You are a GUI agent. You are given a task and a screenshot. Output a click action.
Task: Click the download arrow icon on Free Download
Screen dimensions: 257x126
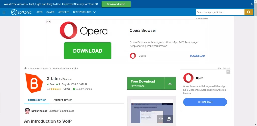coord(170,83)
